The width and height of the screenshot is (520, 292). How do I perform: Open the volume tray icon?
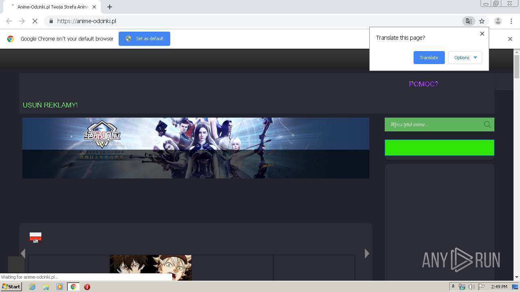[472, 287]
